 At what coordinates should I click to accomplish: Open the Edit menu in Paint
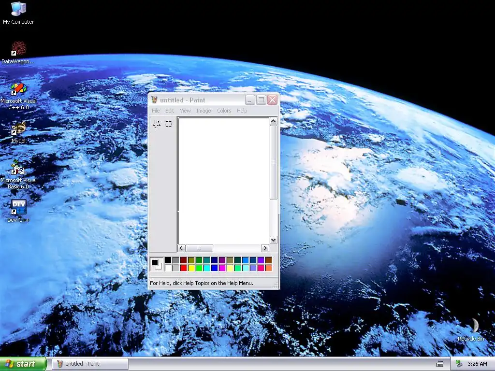click(x=170, y=111)
